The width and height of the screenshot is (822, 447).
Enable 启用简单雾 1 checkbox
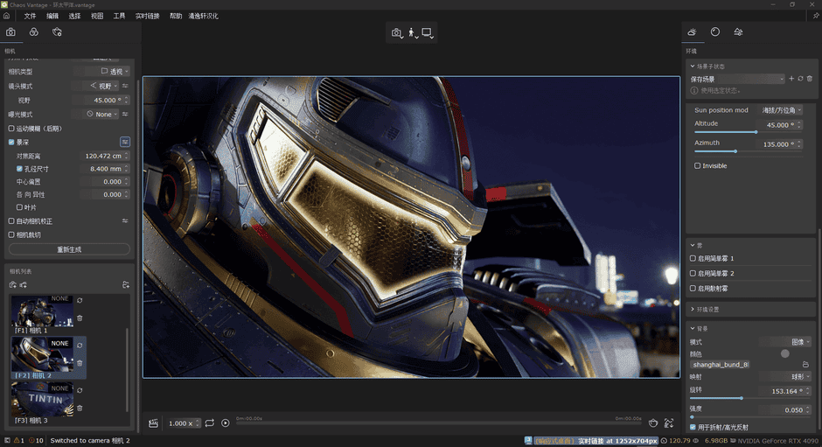pos(693,258)
